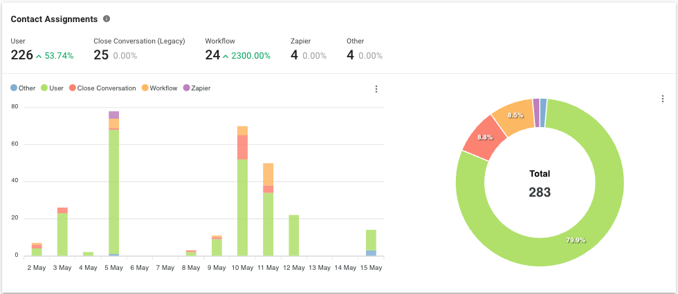Open the bar chart three-dot menu

tap(376, 89)
